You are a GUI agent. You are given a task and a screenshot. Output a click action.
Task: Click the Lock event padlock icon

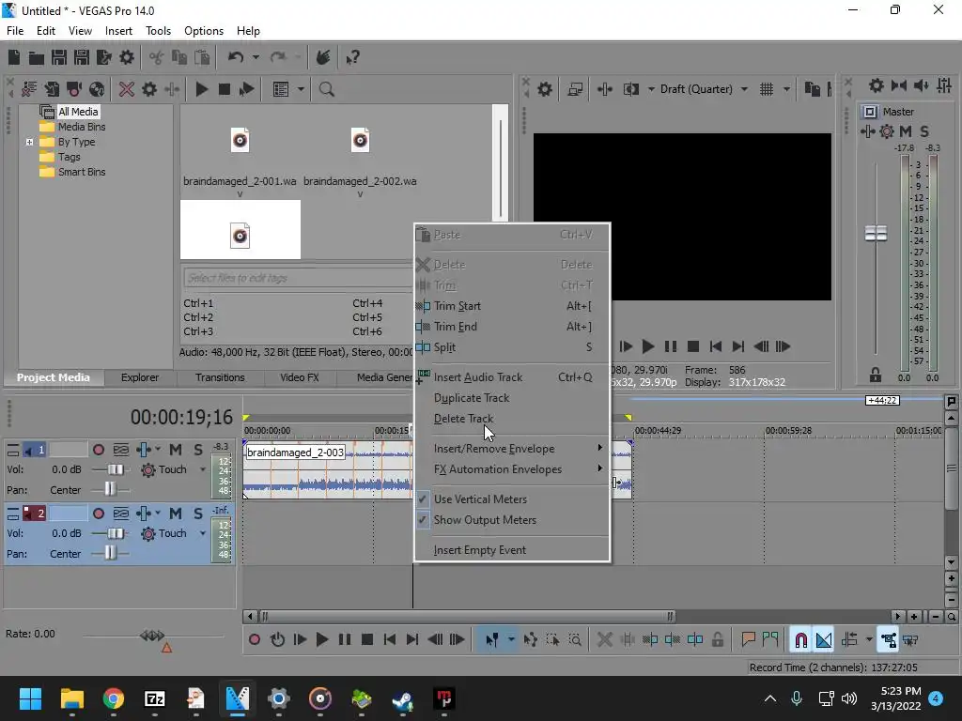point(717,640)
